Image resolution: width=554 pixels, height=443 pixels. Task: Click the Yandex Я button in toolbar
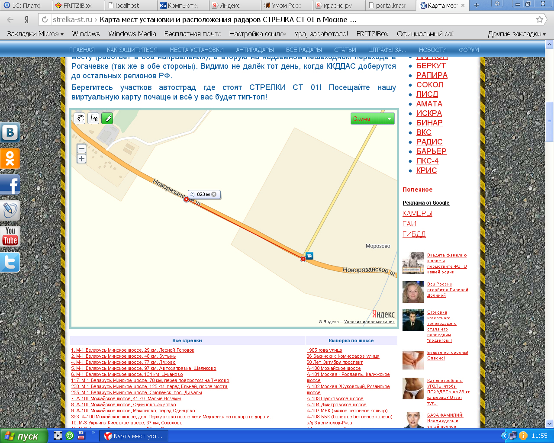[26, 19]
